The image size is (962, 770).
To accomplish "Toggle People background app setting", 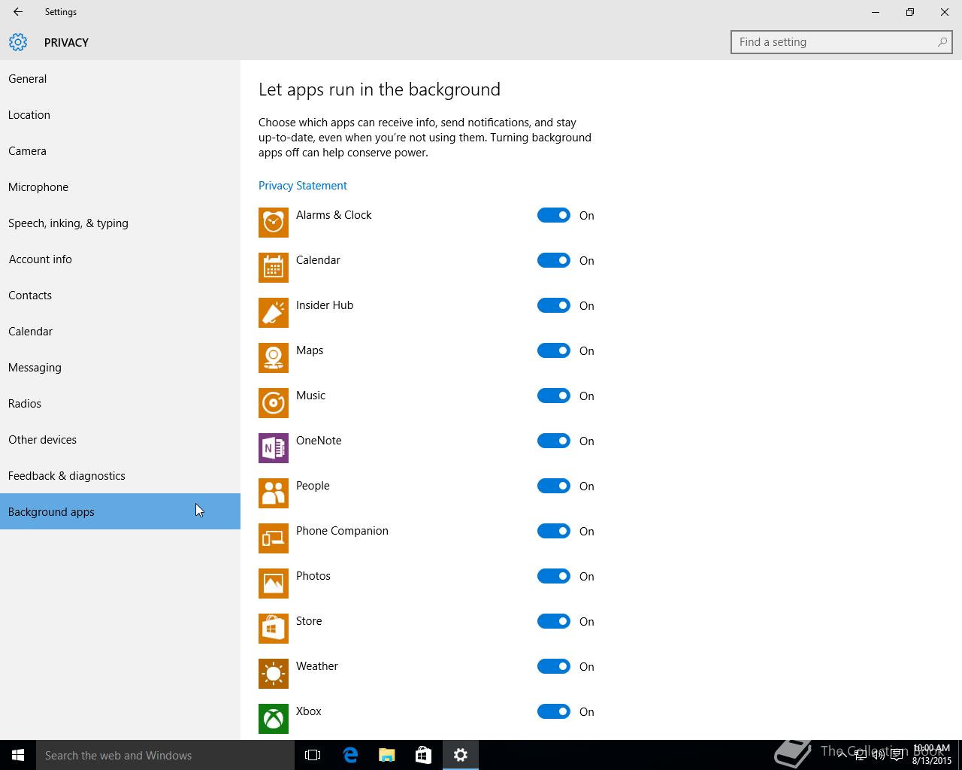I will pos(554,486).
